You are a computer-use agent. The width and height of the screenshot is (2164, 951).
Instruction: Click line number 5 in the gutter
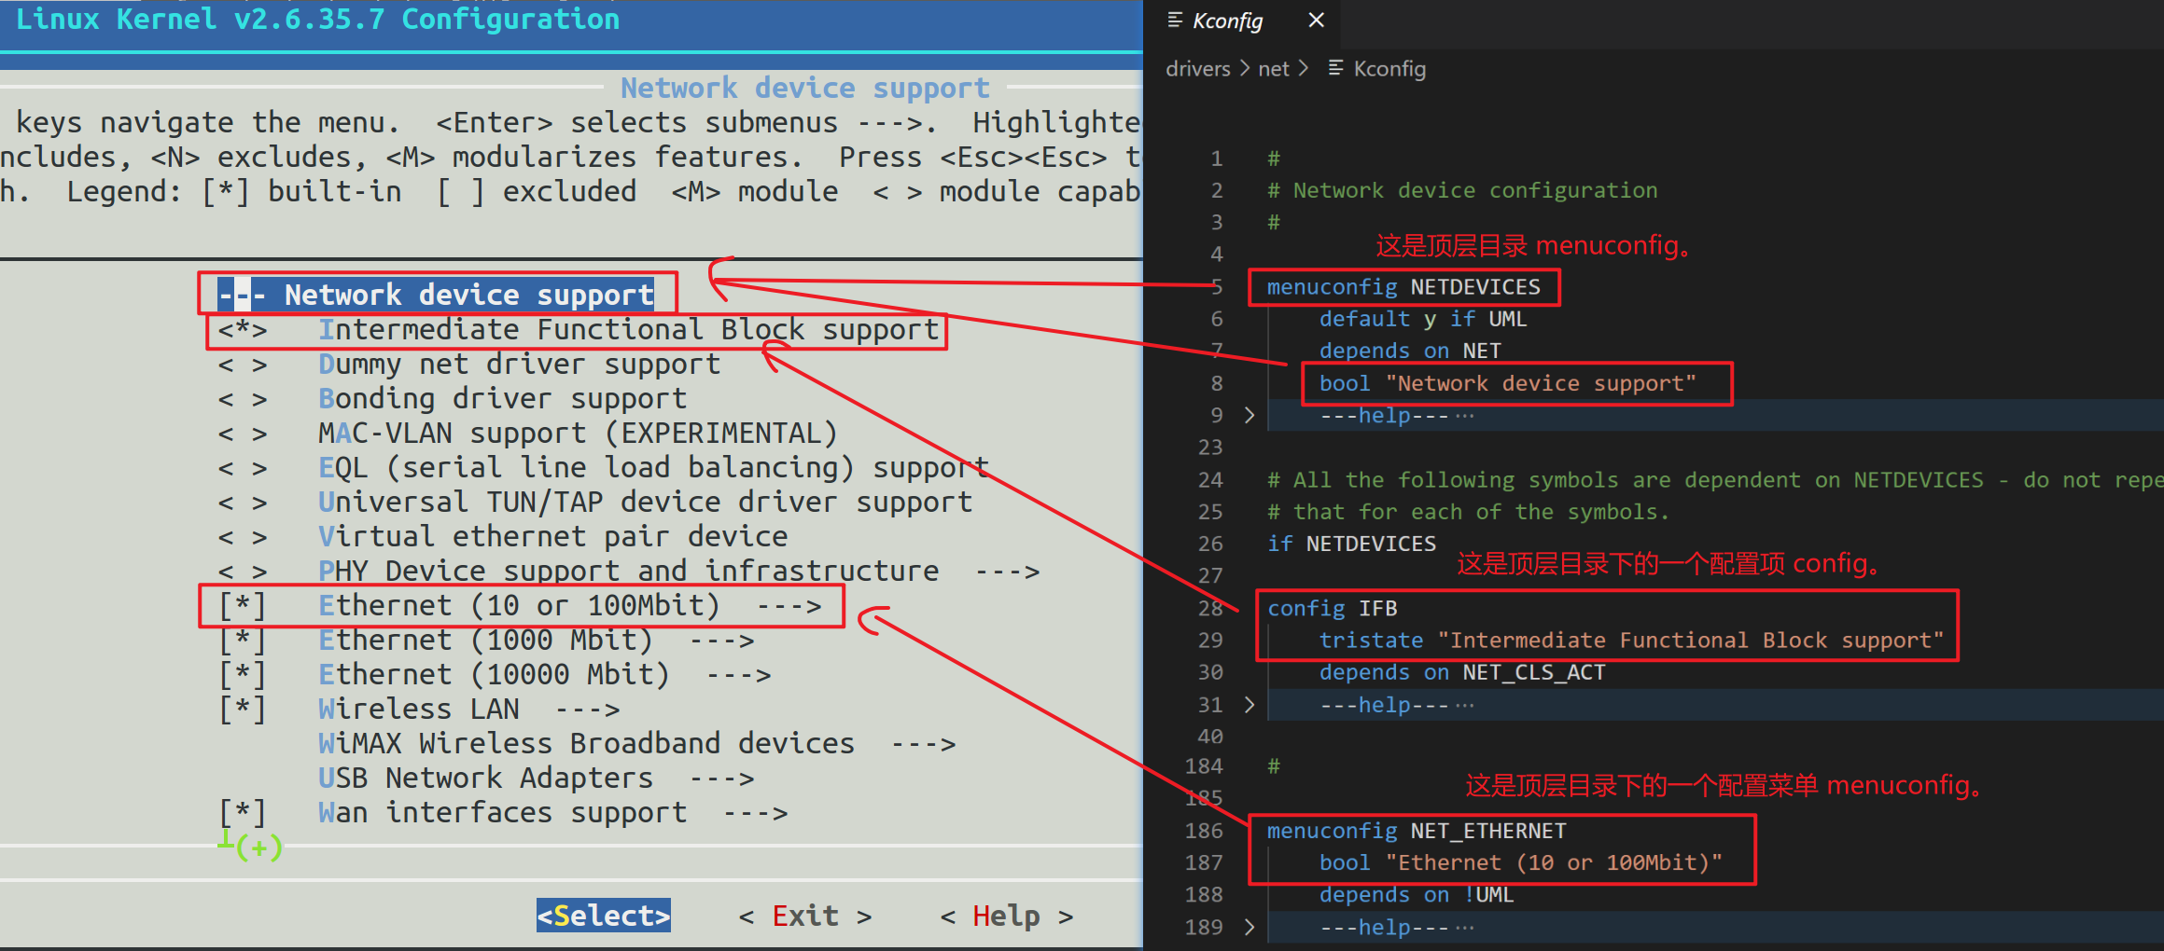1216,286
